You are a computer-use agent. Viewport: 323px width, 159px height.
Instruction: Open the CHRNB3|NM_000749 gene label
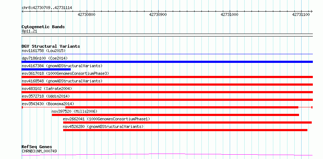click(x=39, y=151)
